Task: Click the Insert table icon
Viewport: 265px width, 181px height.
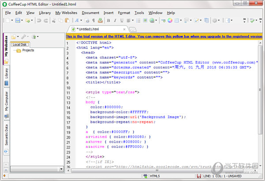Action: [x=177, y=20]
